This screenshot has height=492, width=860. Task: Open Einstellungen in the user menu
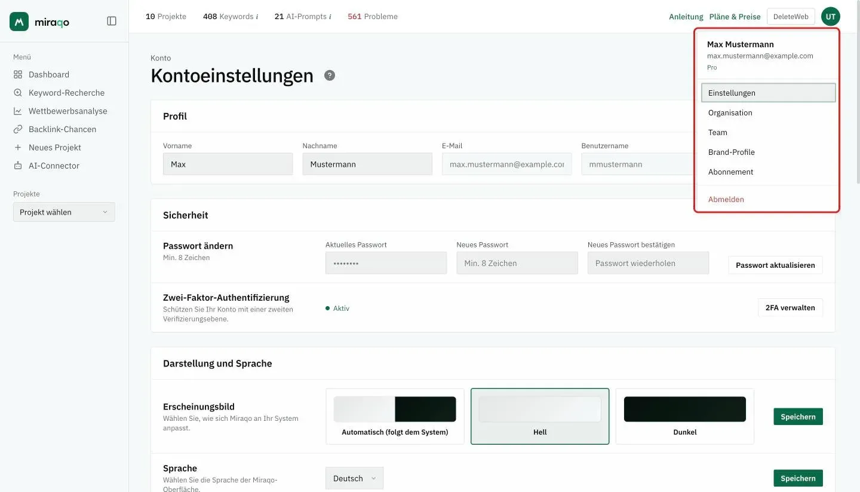pyautogui.click(x=768, y=93)
